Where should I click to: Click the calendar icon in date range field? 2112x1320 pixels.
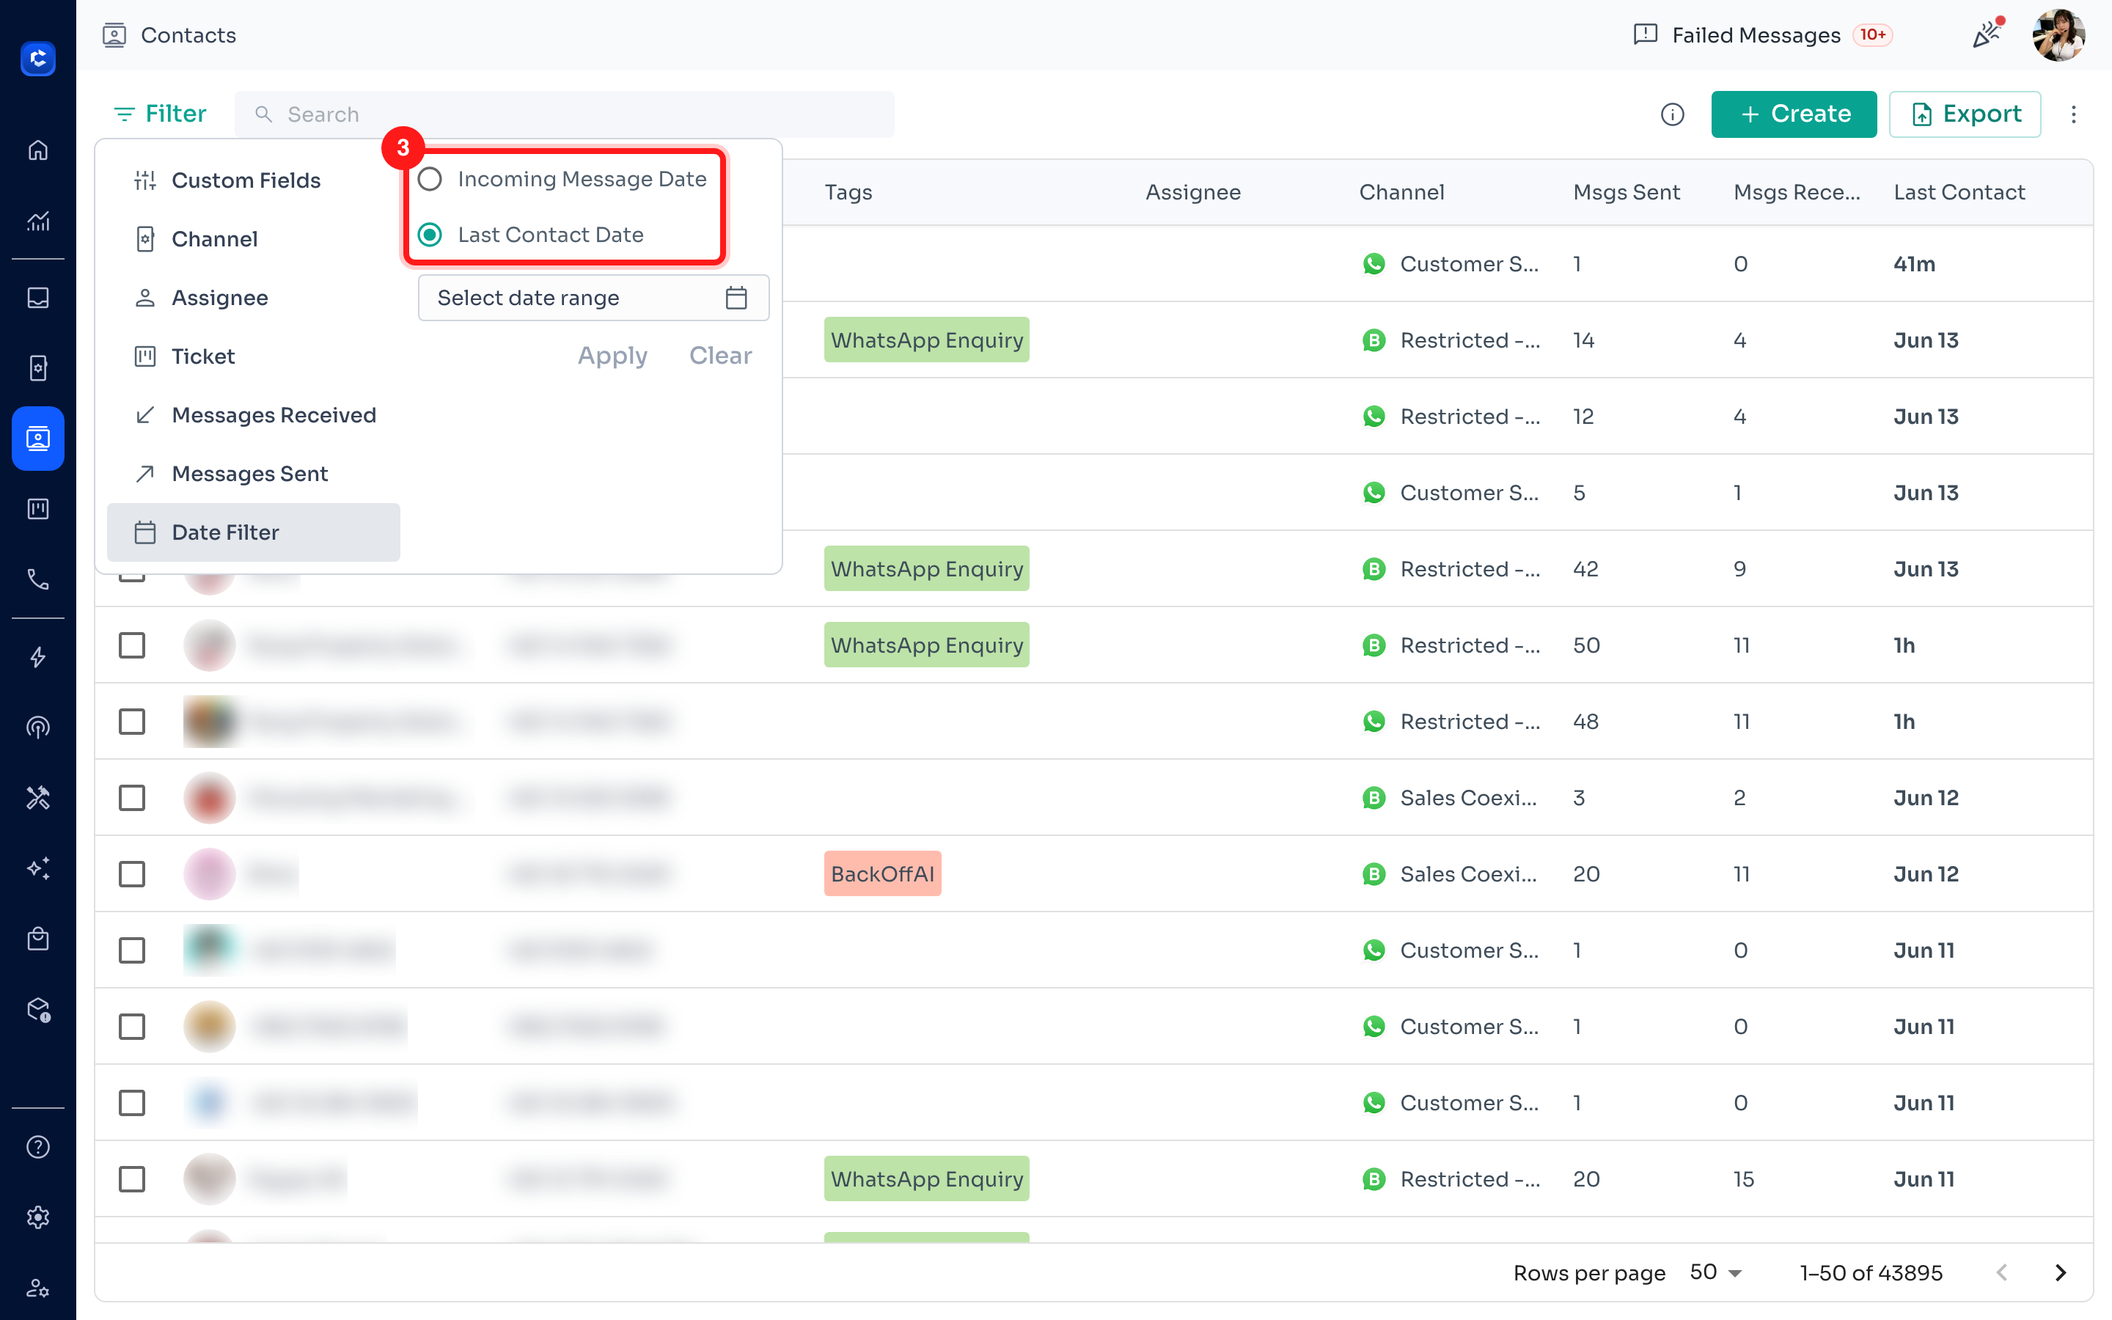click(x=736, y=298)
